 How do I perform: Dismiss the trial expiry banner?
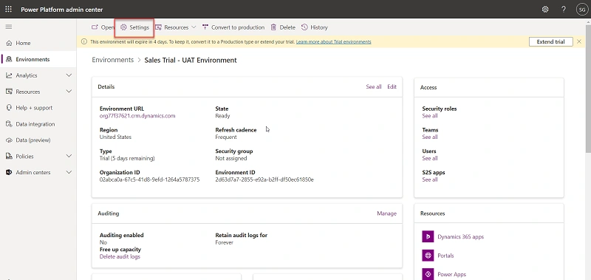(x=579, y=41)
